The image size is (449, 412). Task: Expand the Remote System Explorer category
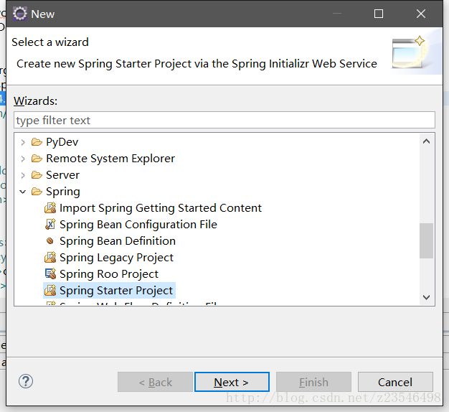[23, 159]
